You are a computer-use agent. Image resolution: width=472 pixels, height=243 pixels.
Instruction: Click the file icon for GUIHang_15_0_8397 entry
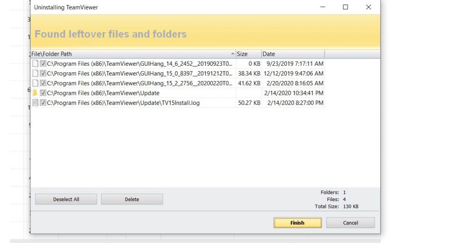click(x=35, y=73)
